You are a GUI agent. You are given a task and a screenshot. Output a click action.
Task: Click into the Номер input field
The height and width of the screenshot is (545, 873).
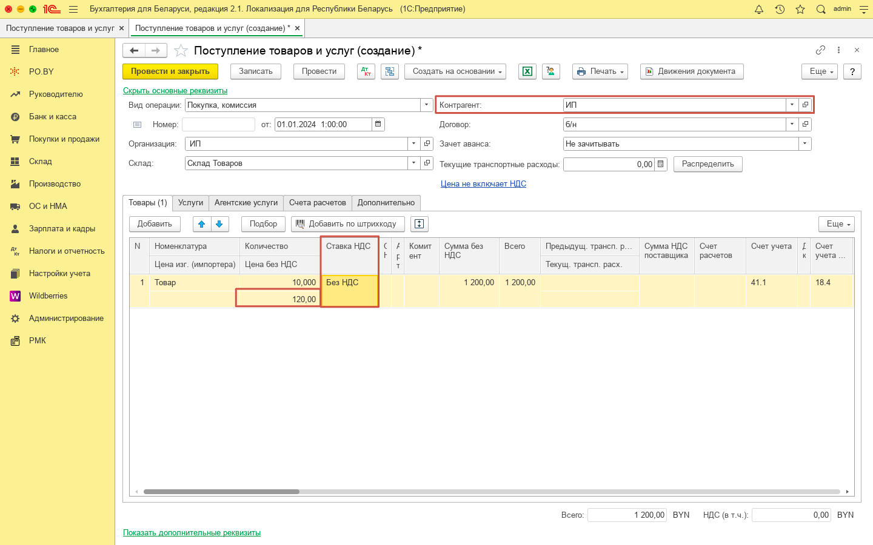point(218,125)
